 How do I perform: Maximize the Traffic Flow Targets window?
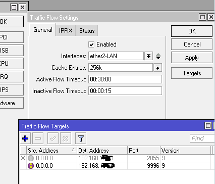click(208, 126)
